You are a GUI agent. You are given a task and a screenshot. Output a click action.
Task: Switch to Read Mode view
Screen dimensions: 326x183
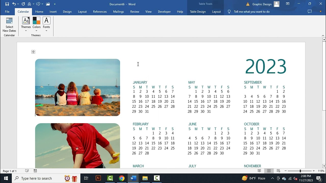pyautogui.click(x=259, y=171)
